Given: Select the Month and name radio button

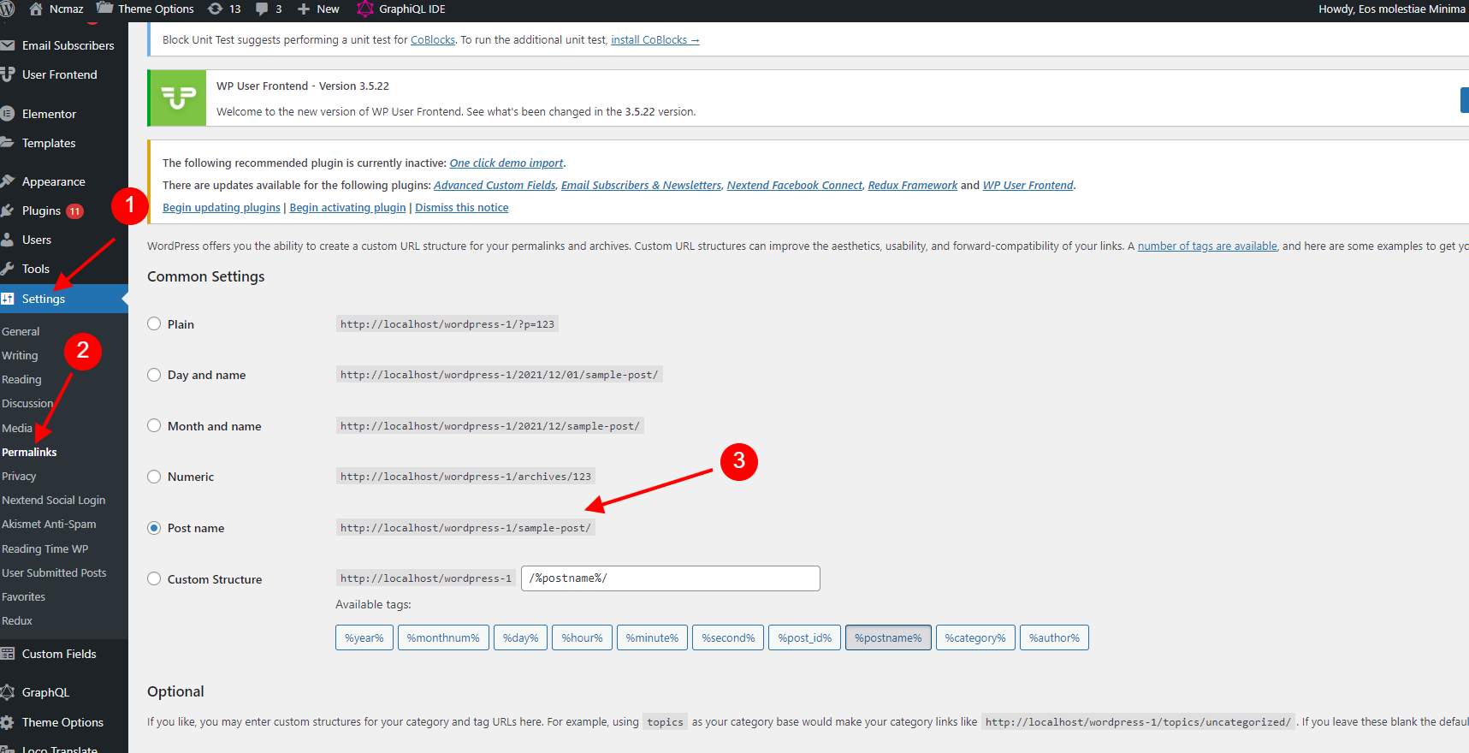Looking at the screenshot, I should 154,425.
